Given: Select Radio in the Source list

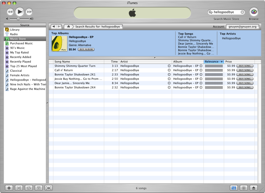Looking at the screenshot, I should tap(25, 34).
